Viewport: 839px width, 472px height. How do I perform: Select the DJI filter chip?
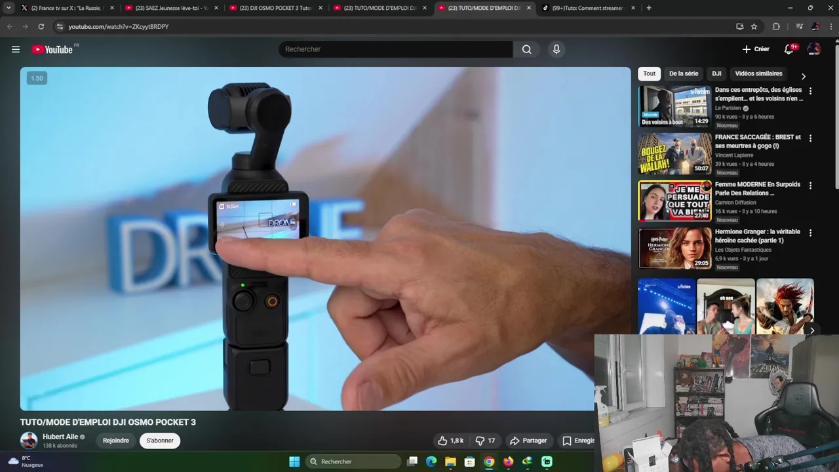(716, 73)
